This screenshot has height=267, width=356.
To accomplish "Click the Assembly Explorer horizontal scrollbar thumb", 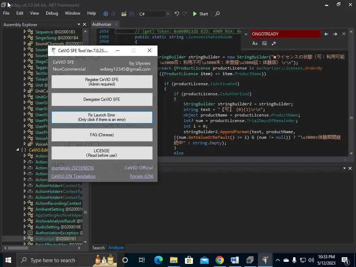I will (x=18, y=248).
